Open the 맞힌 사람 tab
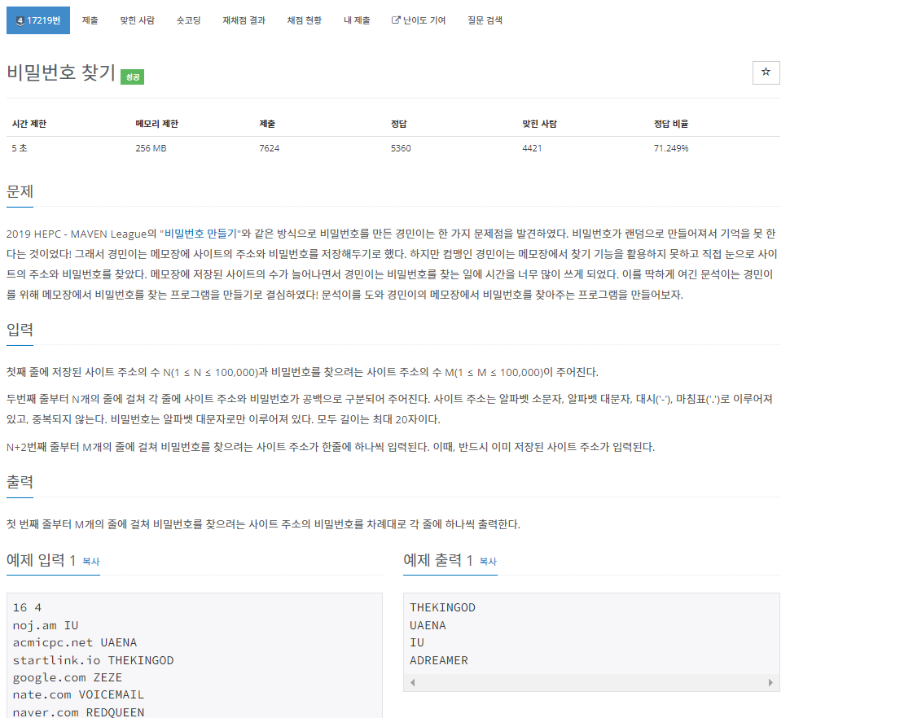Viewport: 913px width, 718px height. click(138, 20)
